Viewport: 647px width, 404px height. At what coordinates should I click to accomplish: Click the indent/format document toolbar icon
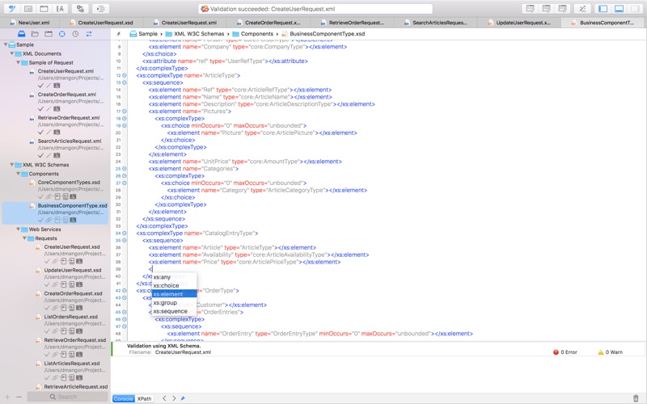101,8
